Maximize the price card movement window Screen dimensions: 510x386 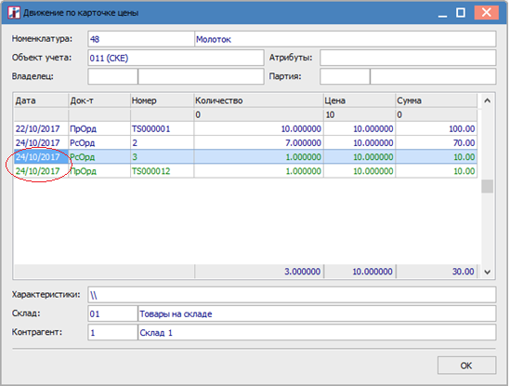coord(461,13)
